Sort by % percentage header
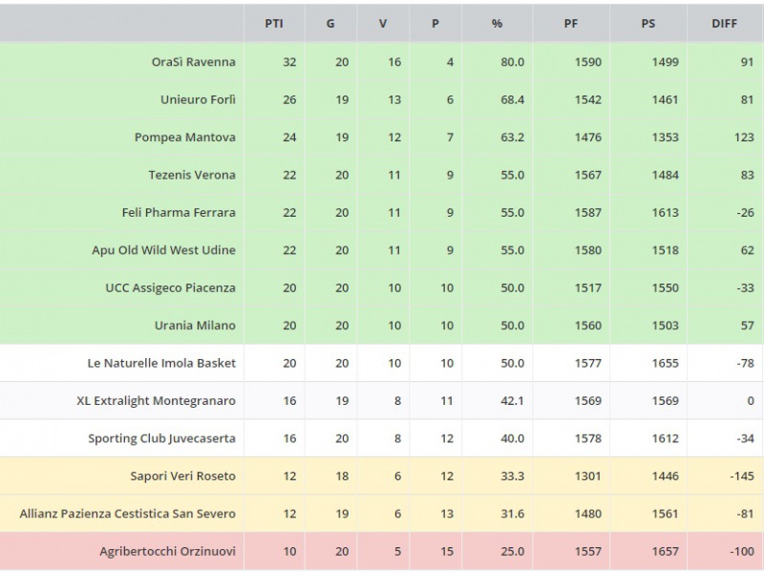Image resolution: width=764 pixels, height=572 pixels. (498, 24)
